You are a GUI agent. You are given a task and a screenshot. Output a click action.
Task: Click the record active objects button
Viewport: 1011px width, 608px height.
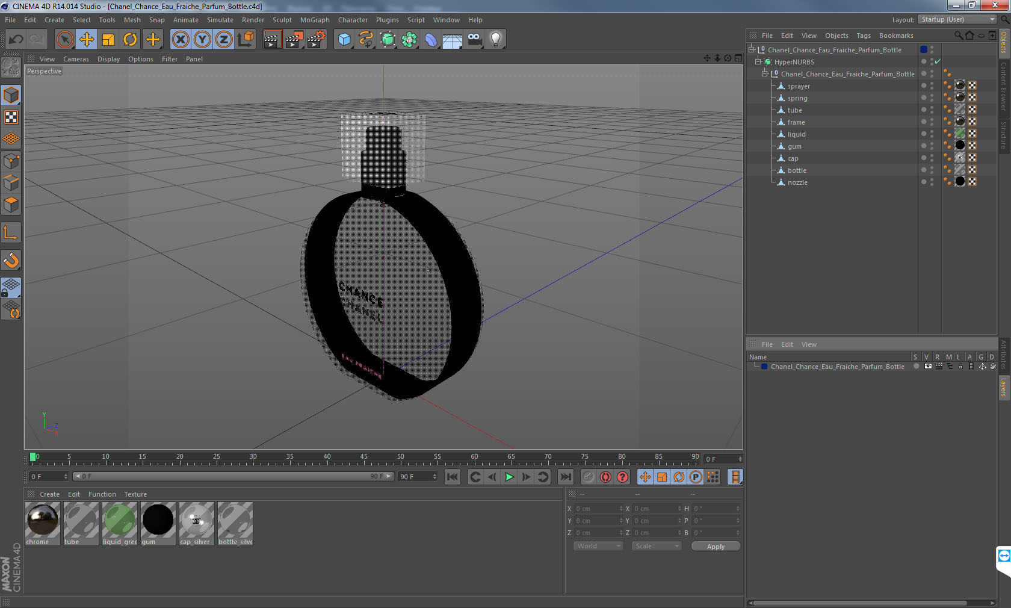[589, 477]
